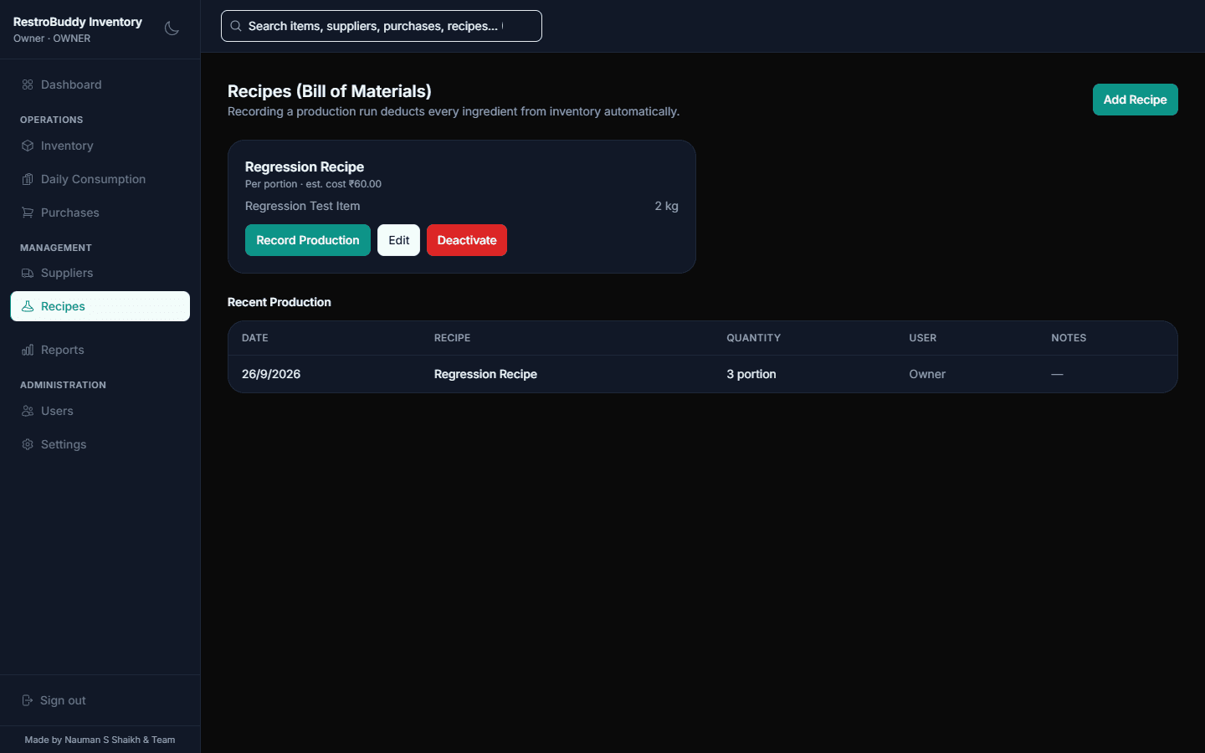Click the 2 kg ingredient amount
1205x753 pixels.
click(666, 206)
